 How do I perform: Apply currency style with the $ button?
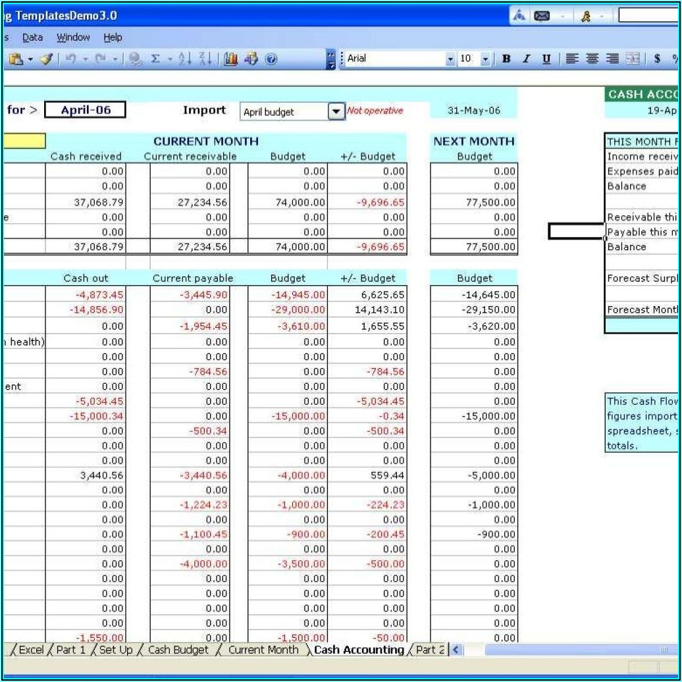pyautogui.click(x=656, y=59)
